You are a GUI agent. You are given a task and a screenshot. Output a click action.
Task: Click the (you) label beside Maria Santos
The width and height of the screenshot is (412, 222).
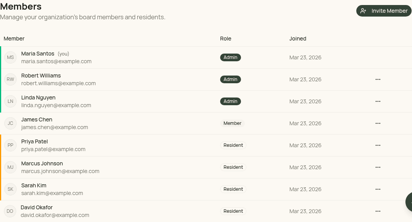click(x=63, y=54)
